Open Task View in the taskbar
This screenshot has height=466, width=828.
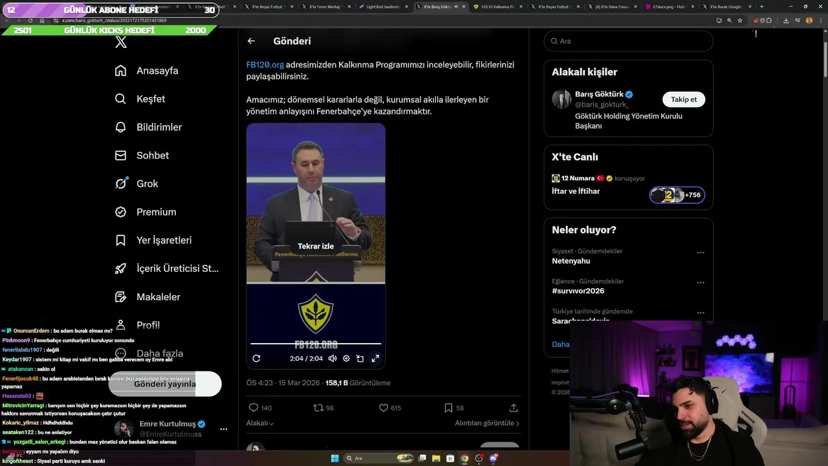(422, 458)
